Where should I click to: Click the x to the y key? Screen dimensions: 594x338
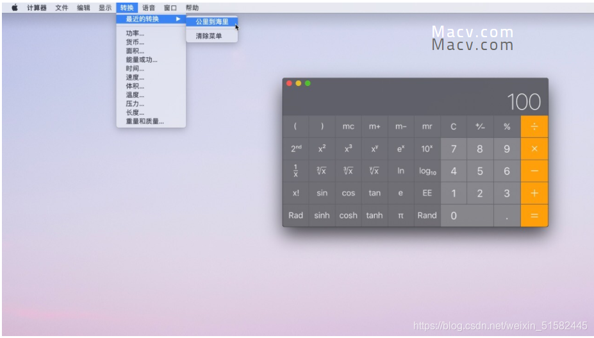pyautogui.click(x=375, y=149)
